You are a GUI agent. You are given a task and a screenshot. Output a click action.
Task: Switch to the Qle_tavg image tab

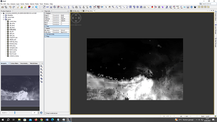(x=76, y=11)
